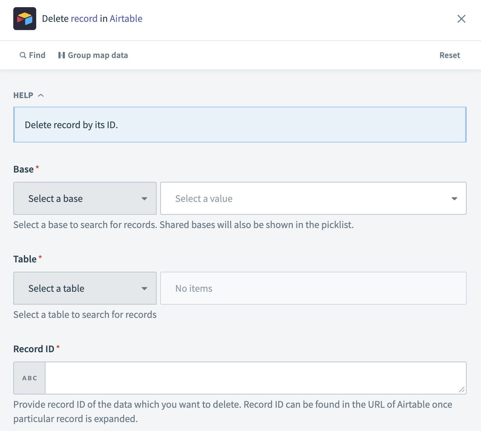Image resolution: width=481 pixels, height=431 pixels.
Task: Click the Group map data icon
Action: (x=62, y=55)
